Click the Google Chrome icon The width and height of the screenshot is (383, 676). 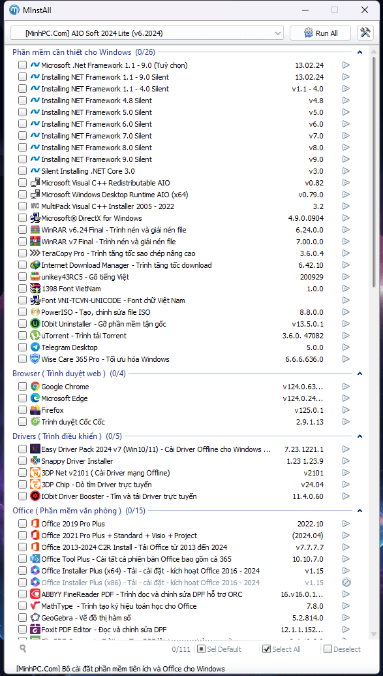35,387
